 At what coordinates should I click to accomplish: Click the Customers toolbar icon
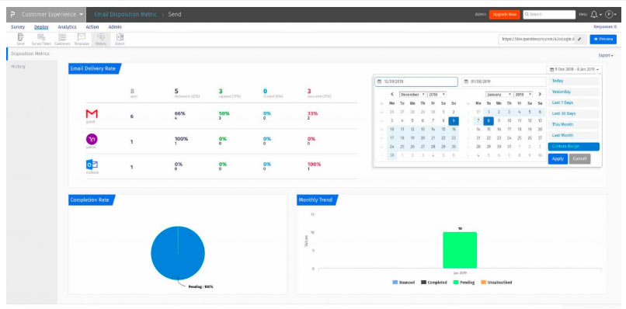pyautogui.click(x=62, y=39)
